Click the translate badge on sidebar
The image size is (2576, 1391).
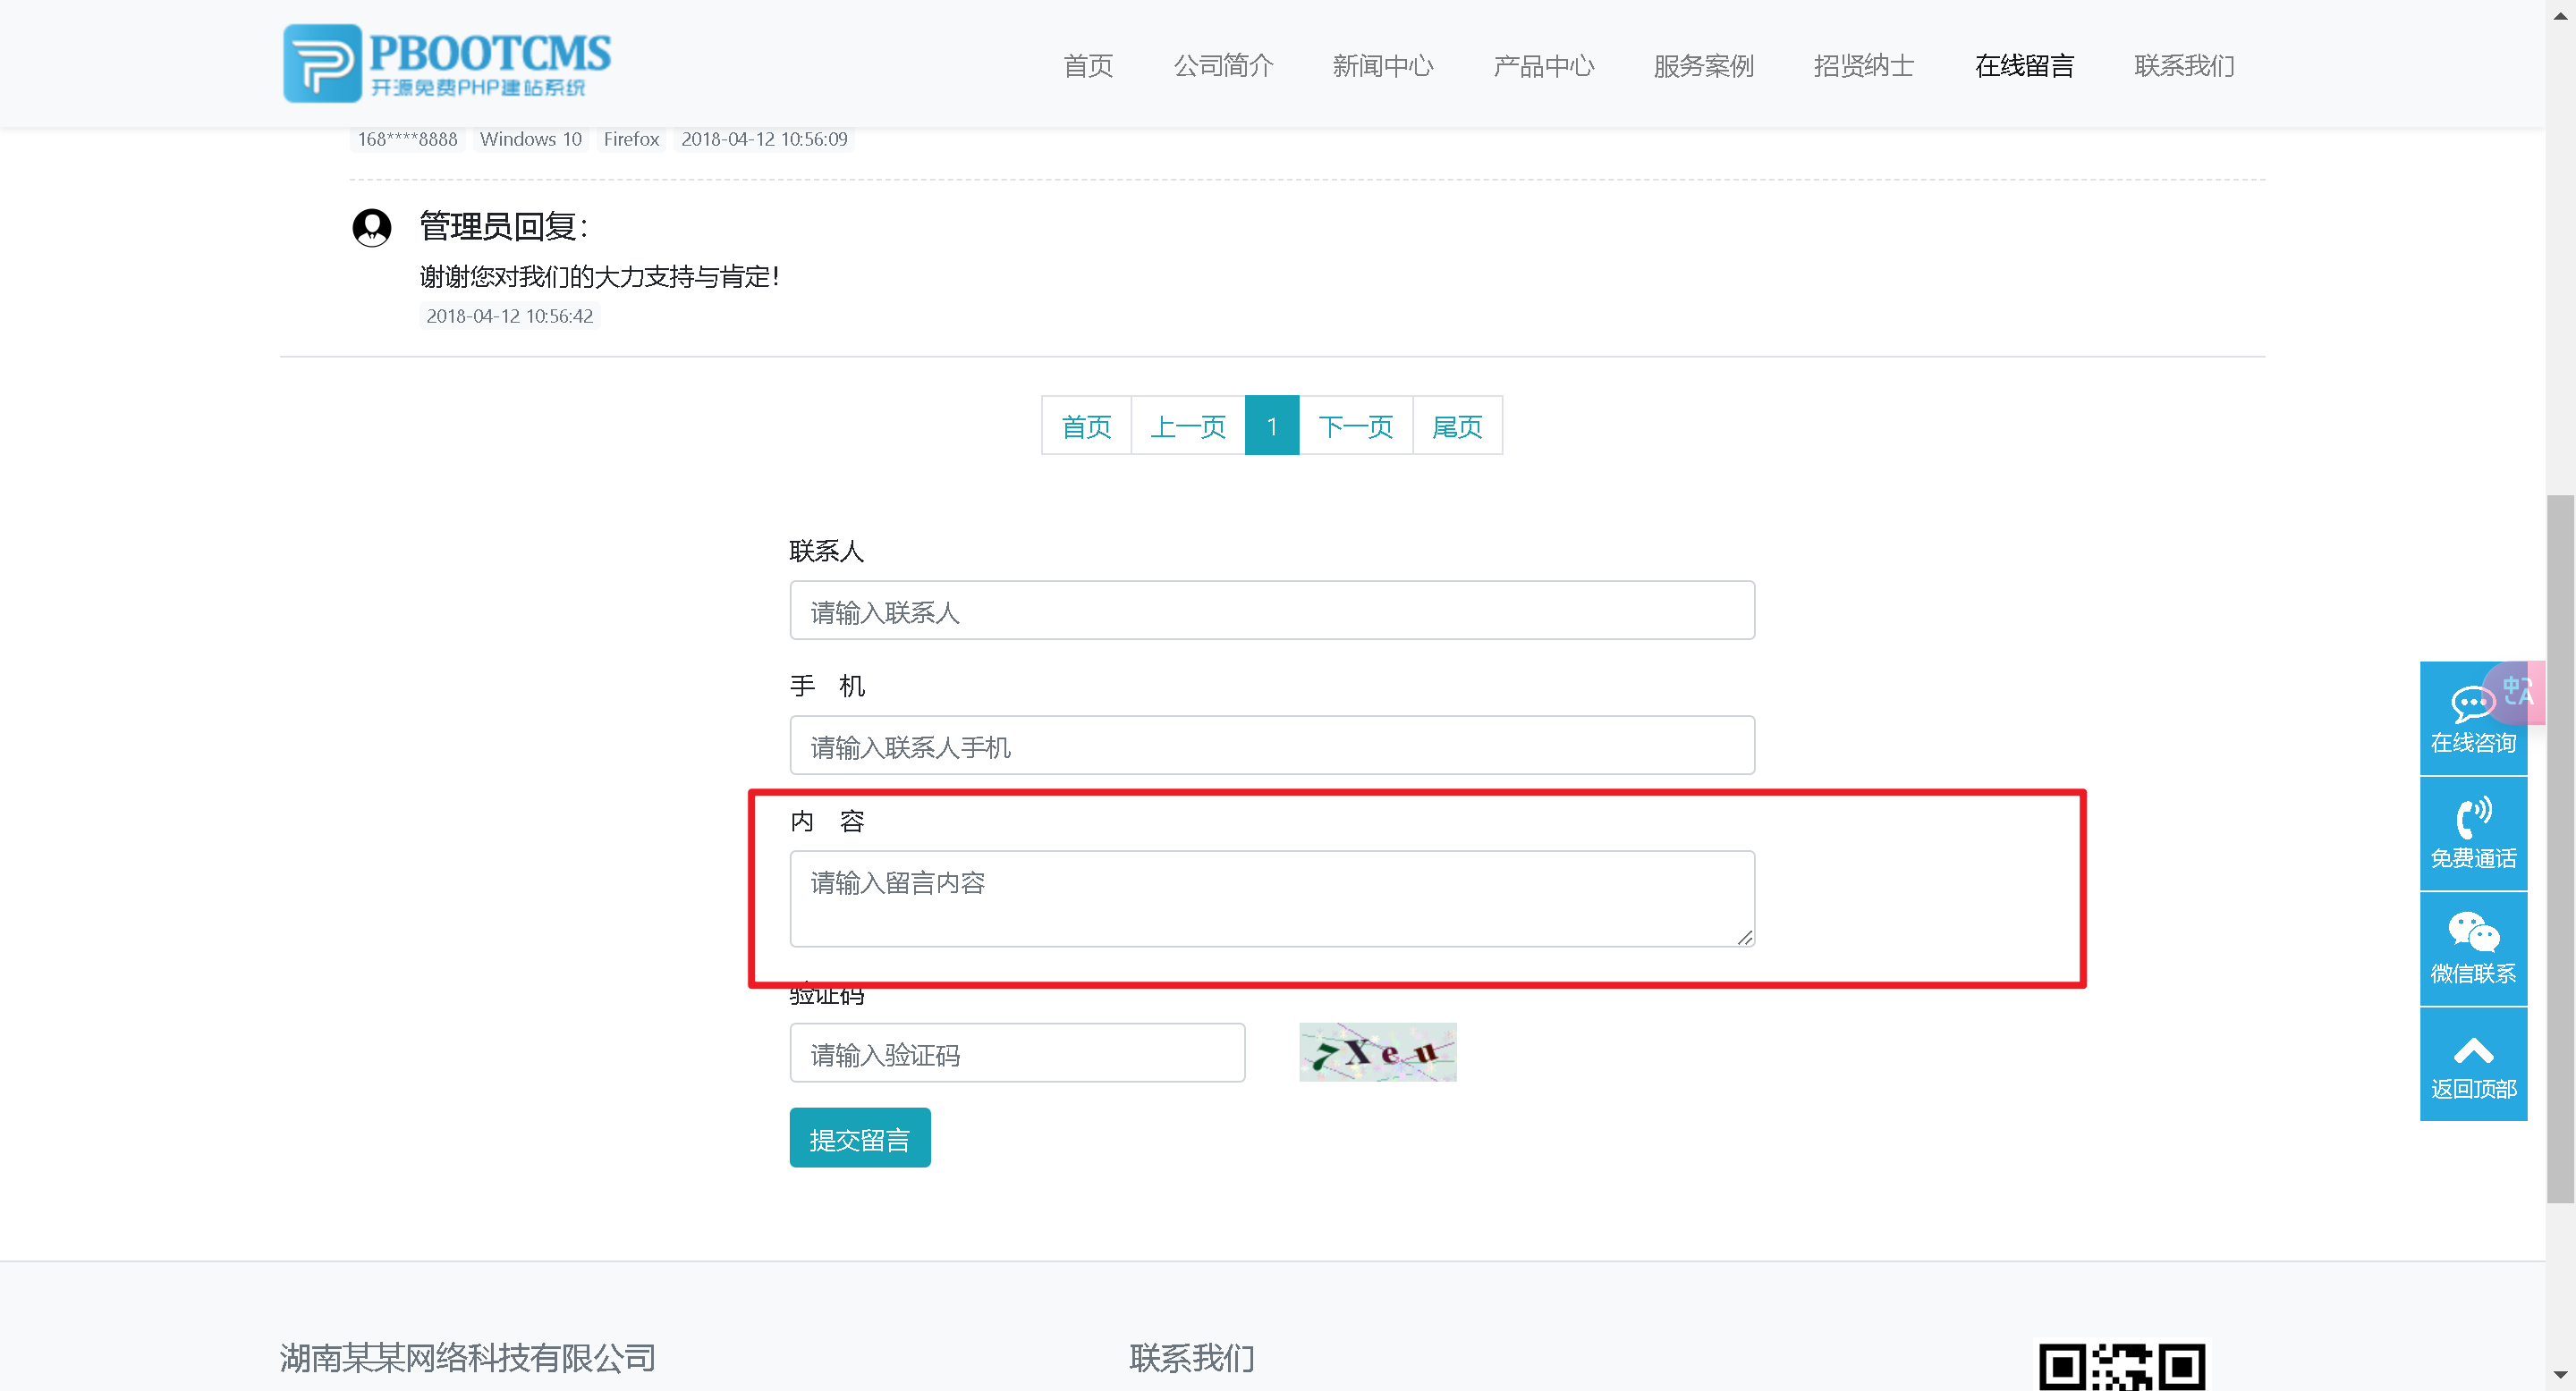click(2520, 689)
